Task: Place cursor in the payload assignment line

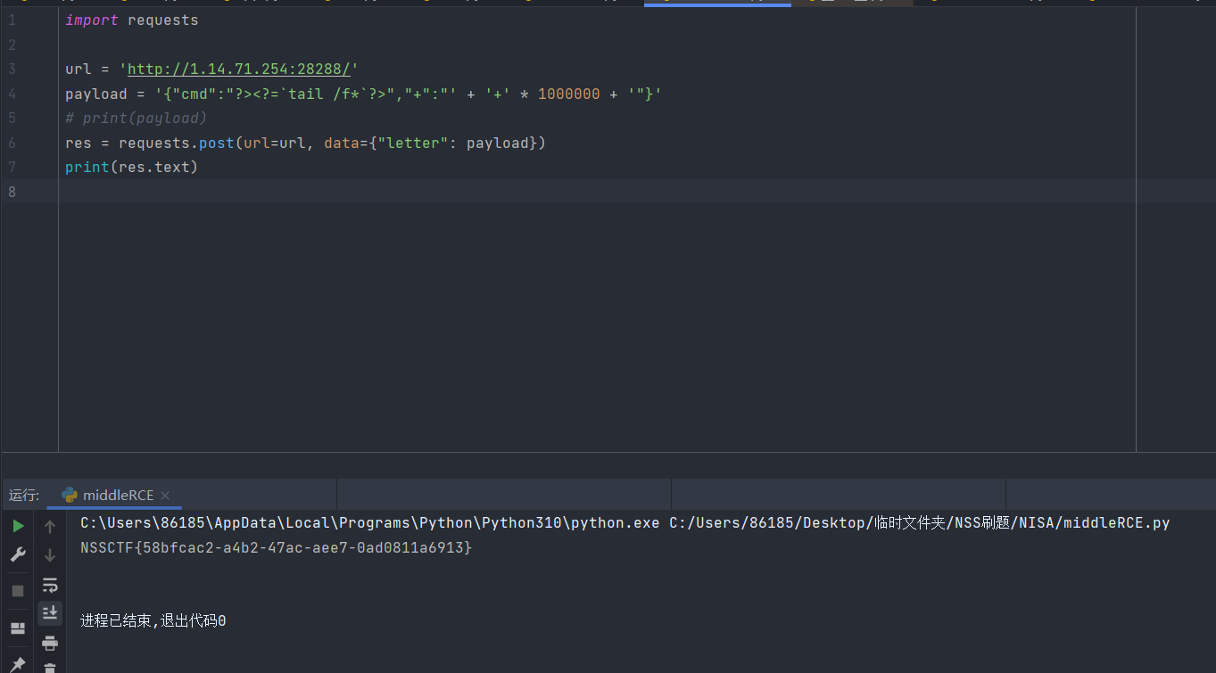Action: tap(363, 94)
